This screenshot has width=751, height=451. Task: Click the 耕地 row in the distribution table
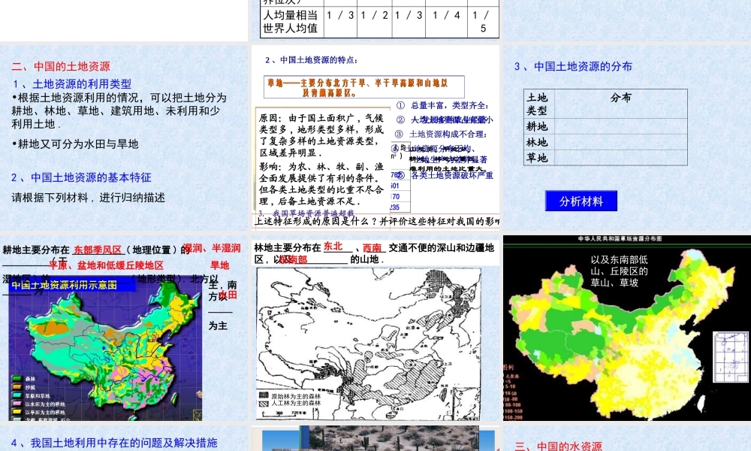pos(606,126)
